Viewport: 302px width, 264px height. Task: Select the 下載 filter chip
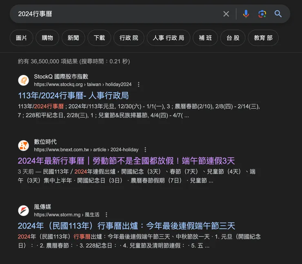(99, 38)
